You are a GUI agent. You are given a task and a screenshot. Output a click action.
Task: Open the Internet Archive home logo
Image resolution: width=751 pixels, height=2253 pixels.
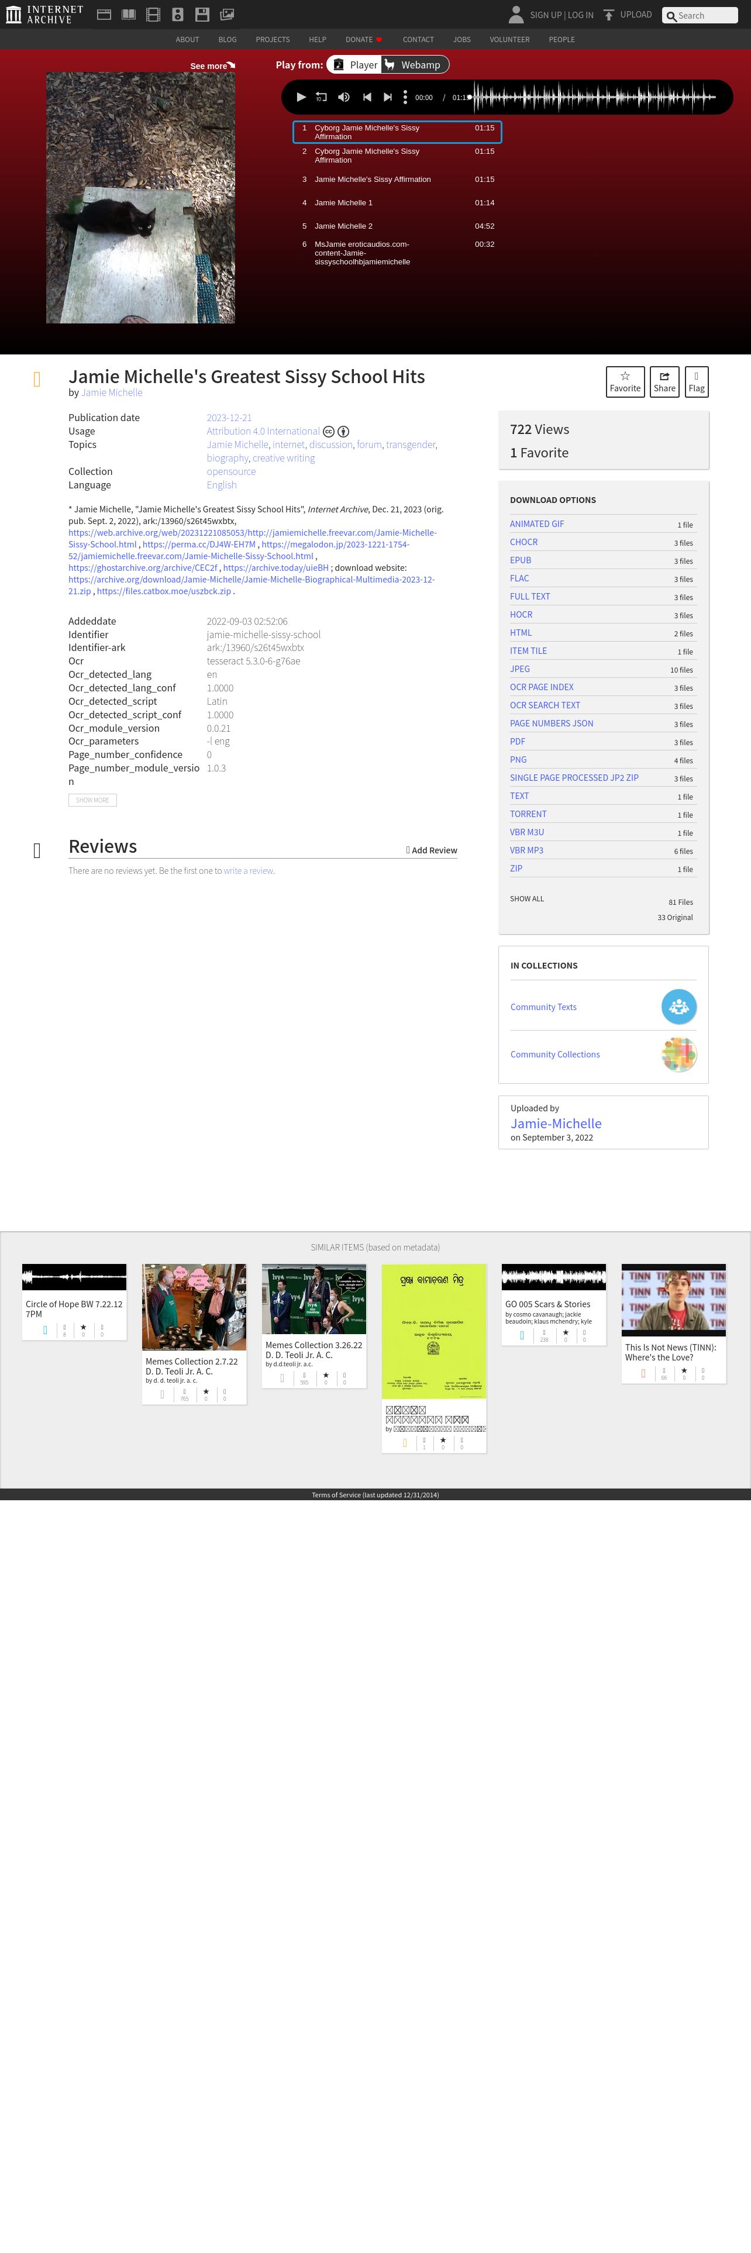[x=44, y=14]
